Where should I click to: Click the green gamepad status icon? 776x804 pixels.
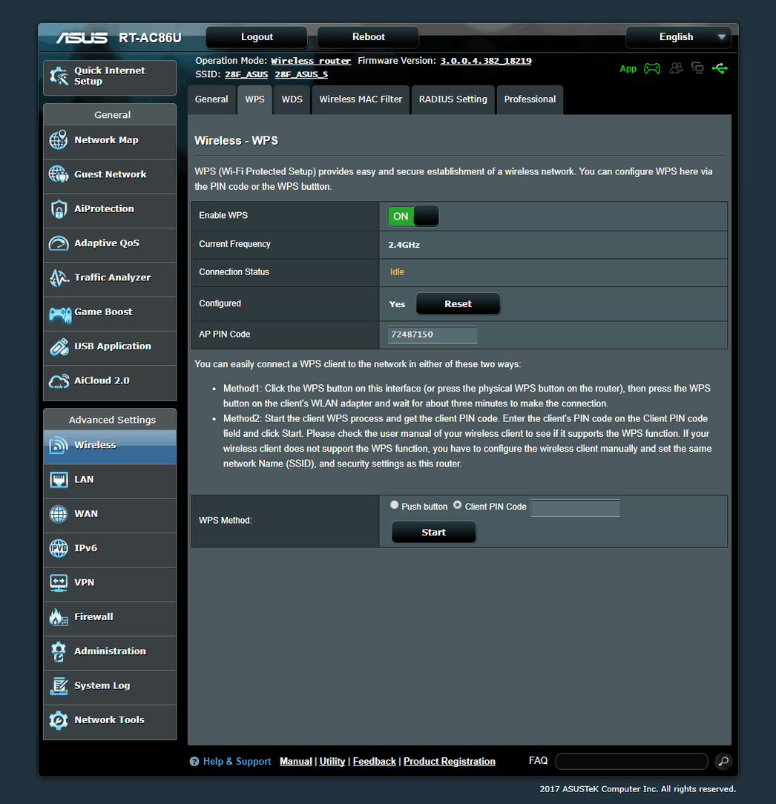pyautogui.click(x=652, y=68)
